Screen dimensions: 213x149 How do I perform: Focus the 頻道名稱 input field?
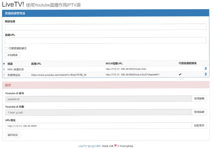point(105,27)
